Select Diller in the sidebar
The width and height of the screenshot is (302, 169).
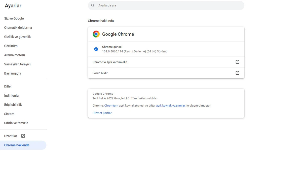click(x=8, y=86)
